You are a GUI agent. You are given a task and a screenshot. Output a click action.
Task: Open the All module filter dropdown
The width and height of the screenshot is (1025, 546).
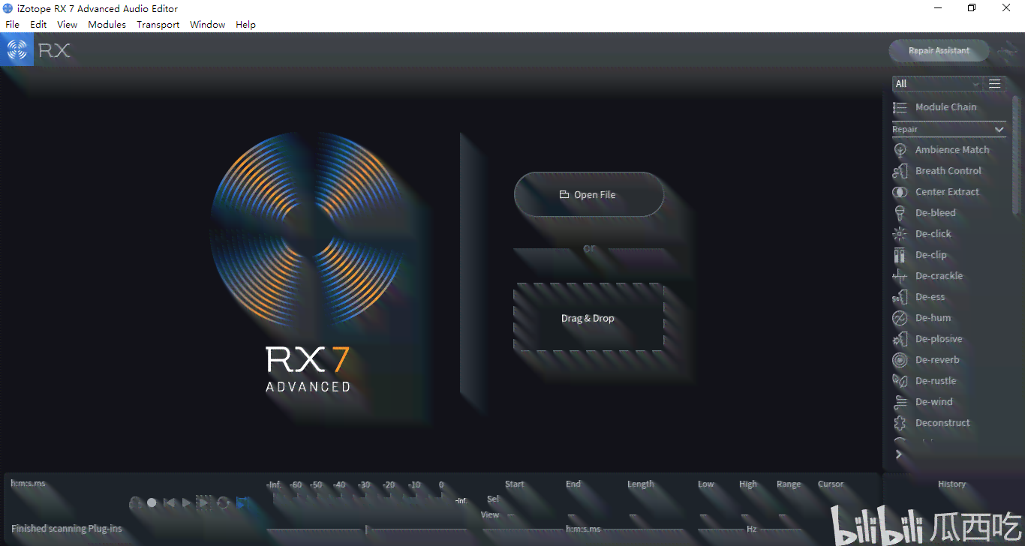point(937,84)
